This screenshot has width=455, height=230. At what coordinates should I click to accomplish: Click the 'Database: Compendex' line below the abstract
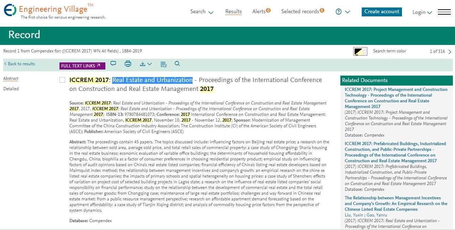90,221
